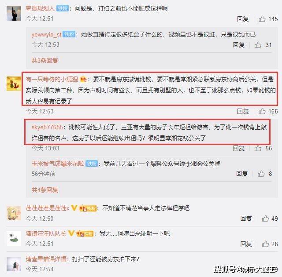Open skye577655 user profile

pos(47,127)
